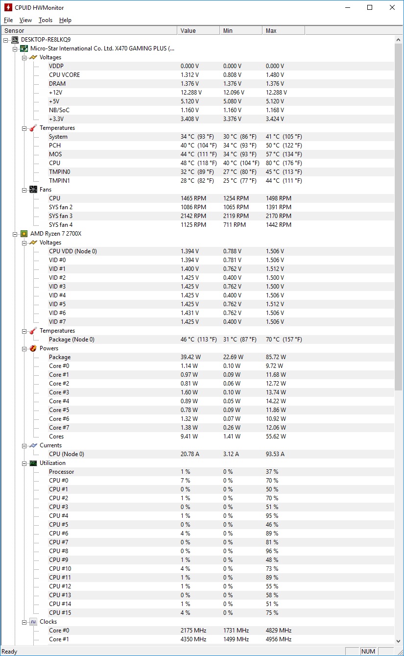This screenshot has height=656, width=404.
Task: Select the NB/SoC voltage row
Action: [x=197, y=110]
